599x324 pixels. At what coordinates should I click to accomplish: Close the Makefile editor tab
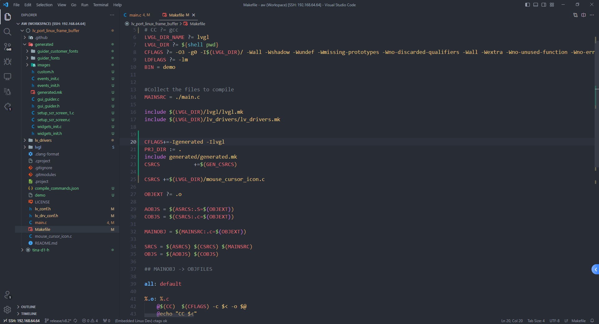[x=193, y=15]
